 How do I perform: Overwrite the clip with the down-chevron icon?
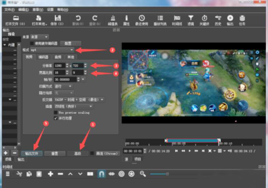coord(80,174)
